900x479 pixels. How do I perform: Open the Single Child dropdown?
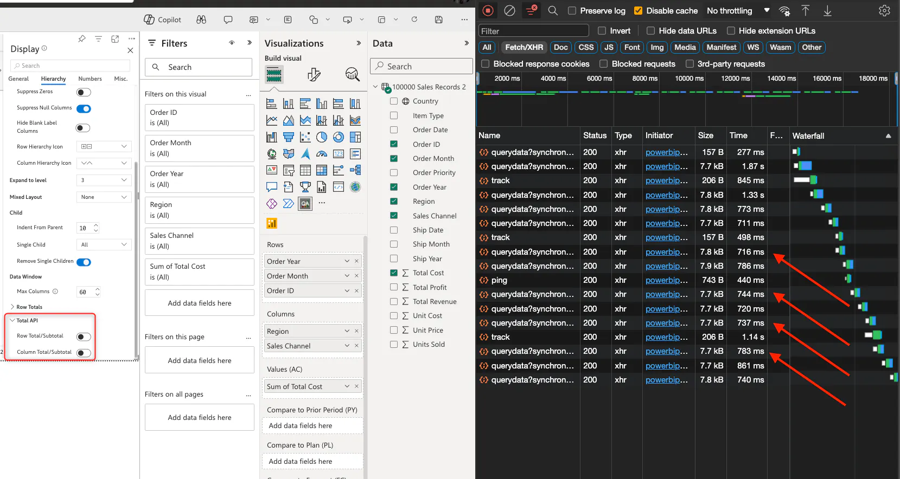coord(104,245)
